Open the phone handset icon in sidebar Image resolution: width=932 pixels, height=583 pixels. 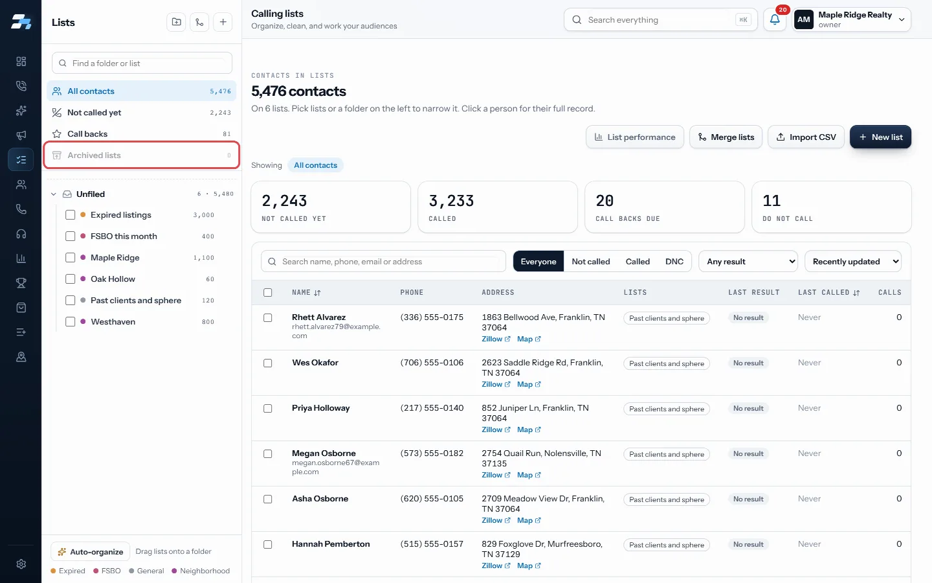(21, 209)
